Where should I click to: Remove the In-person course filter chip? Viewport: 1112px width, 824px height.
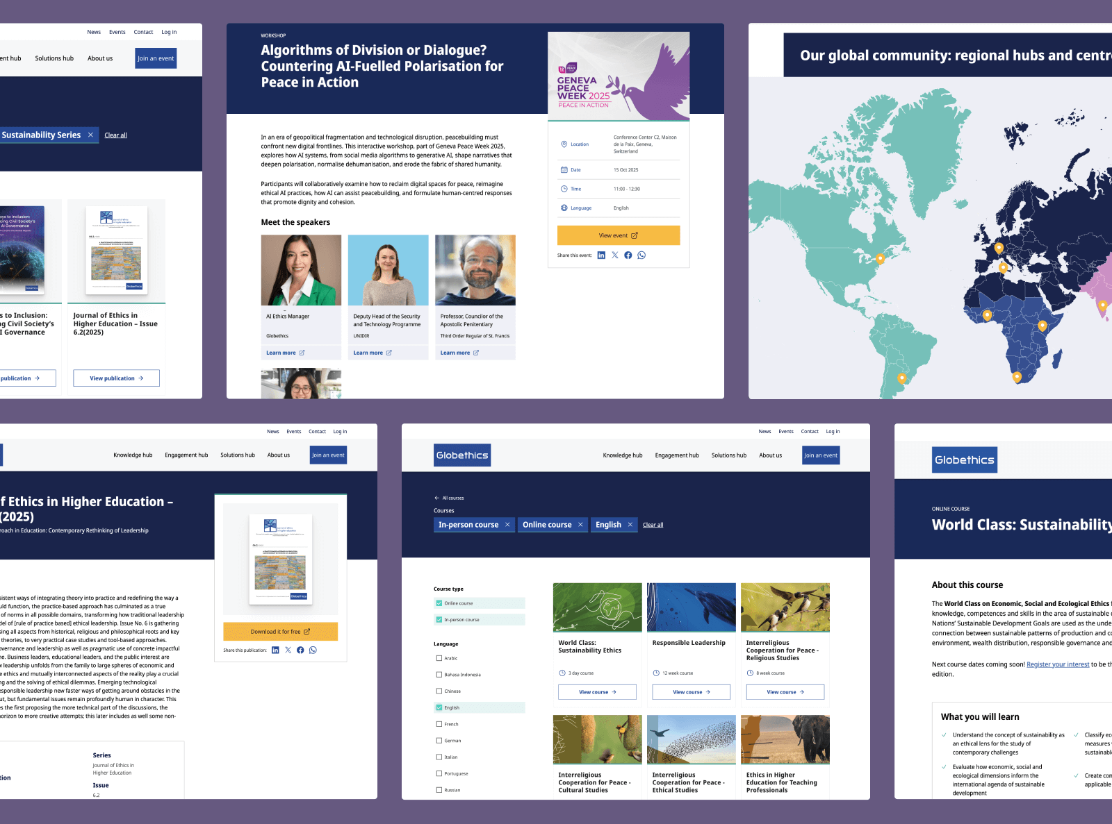(x=507, y=525)
